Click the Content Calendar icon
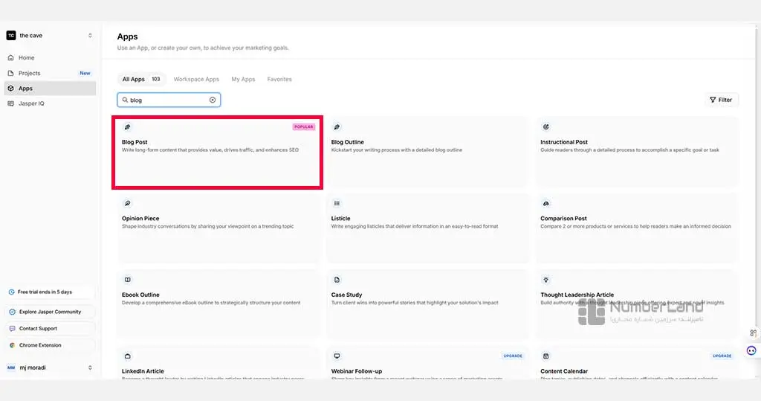 pyautogui.click(x=546, y=356)
